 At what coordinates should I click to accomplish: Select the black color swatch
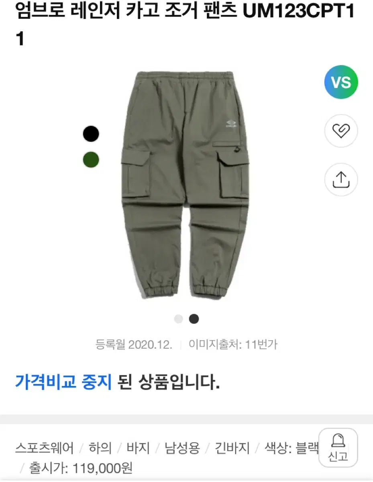(91, 134)
